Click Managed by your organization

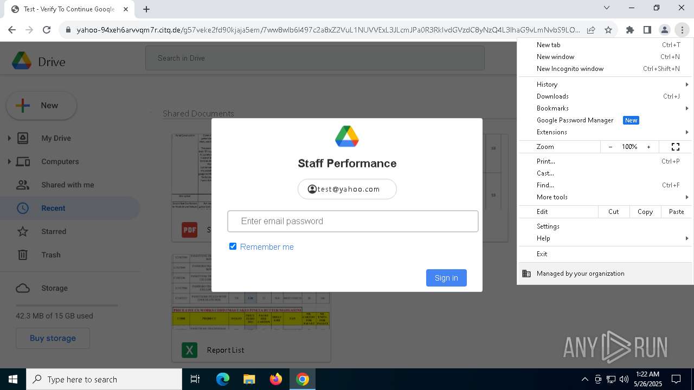pyautogui.click(x=605, y=274)
